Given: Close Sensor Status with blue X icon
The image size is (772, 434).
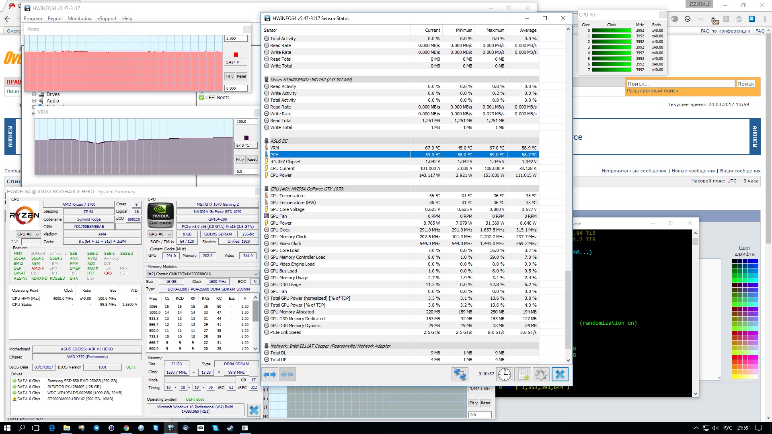Looking at the screenshot, I should 560,375.
